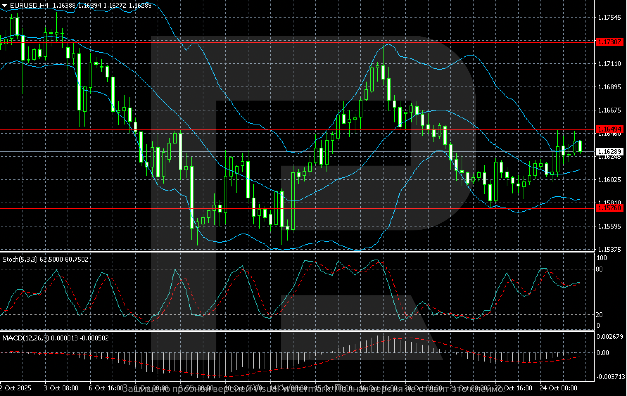The height and width of the screenshot is (396, 627).
Task: Click the divider between price chart and Stochastic
Action: [296, 253]
